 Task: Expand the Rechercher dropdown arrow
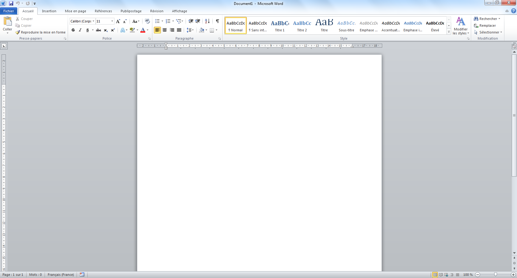point(499,19)
